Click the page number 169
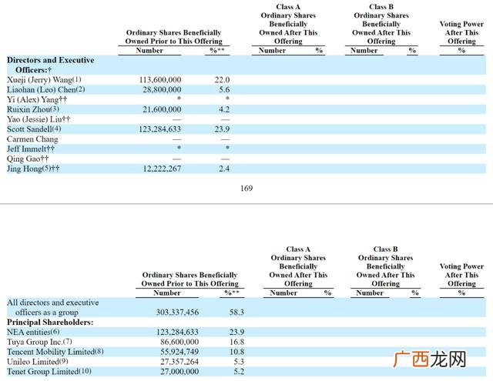 [246, 188]
